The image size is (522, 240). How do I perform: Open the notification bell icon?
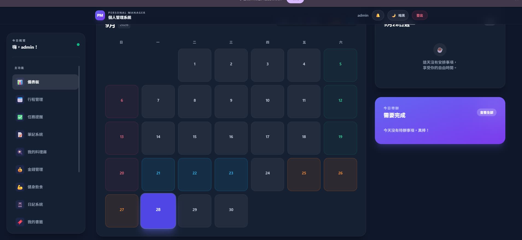click(378, 15)
